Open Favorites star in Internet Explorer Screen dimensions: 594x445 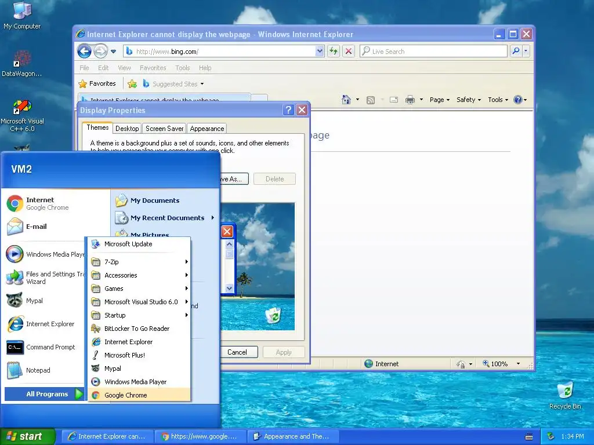(x=97, y=83)
